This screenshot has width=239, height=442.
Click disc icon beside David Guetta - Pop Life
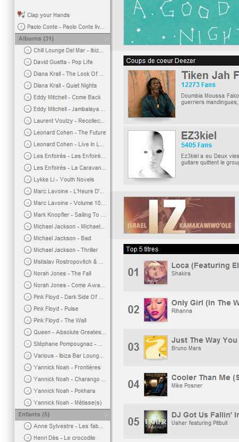[x=28, y=62]
